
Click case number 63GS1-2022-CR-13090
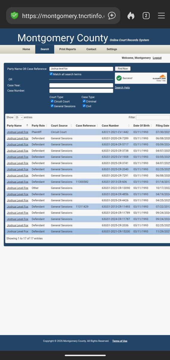coord(116,188)
